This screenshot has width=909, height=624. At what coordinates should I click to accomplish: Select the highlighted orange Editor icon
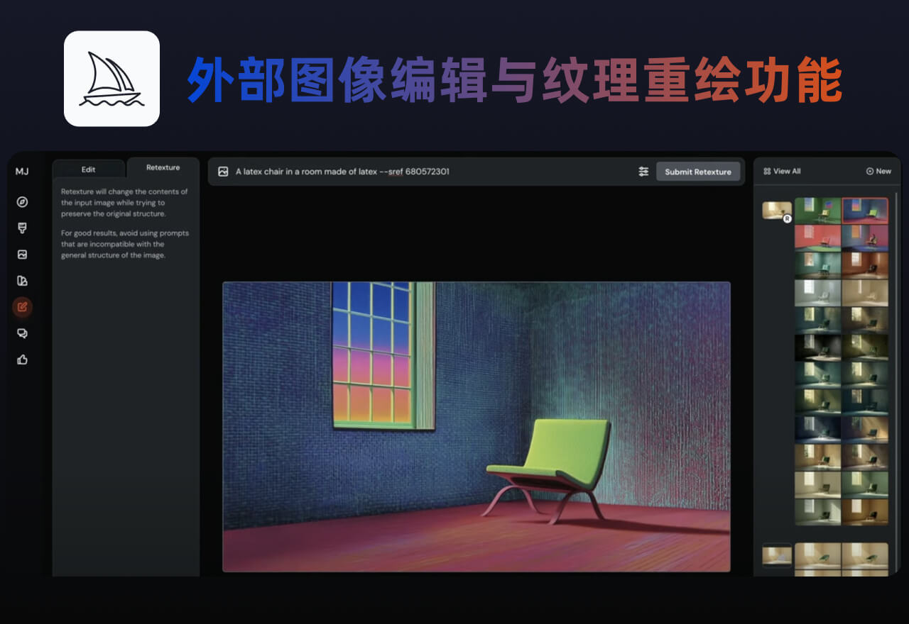point(22,307)
